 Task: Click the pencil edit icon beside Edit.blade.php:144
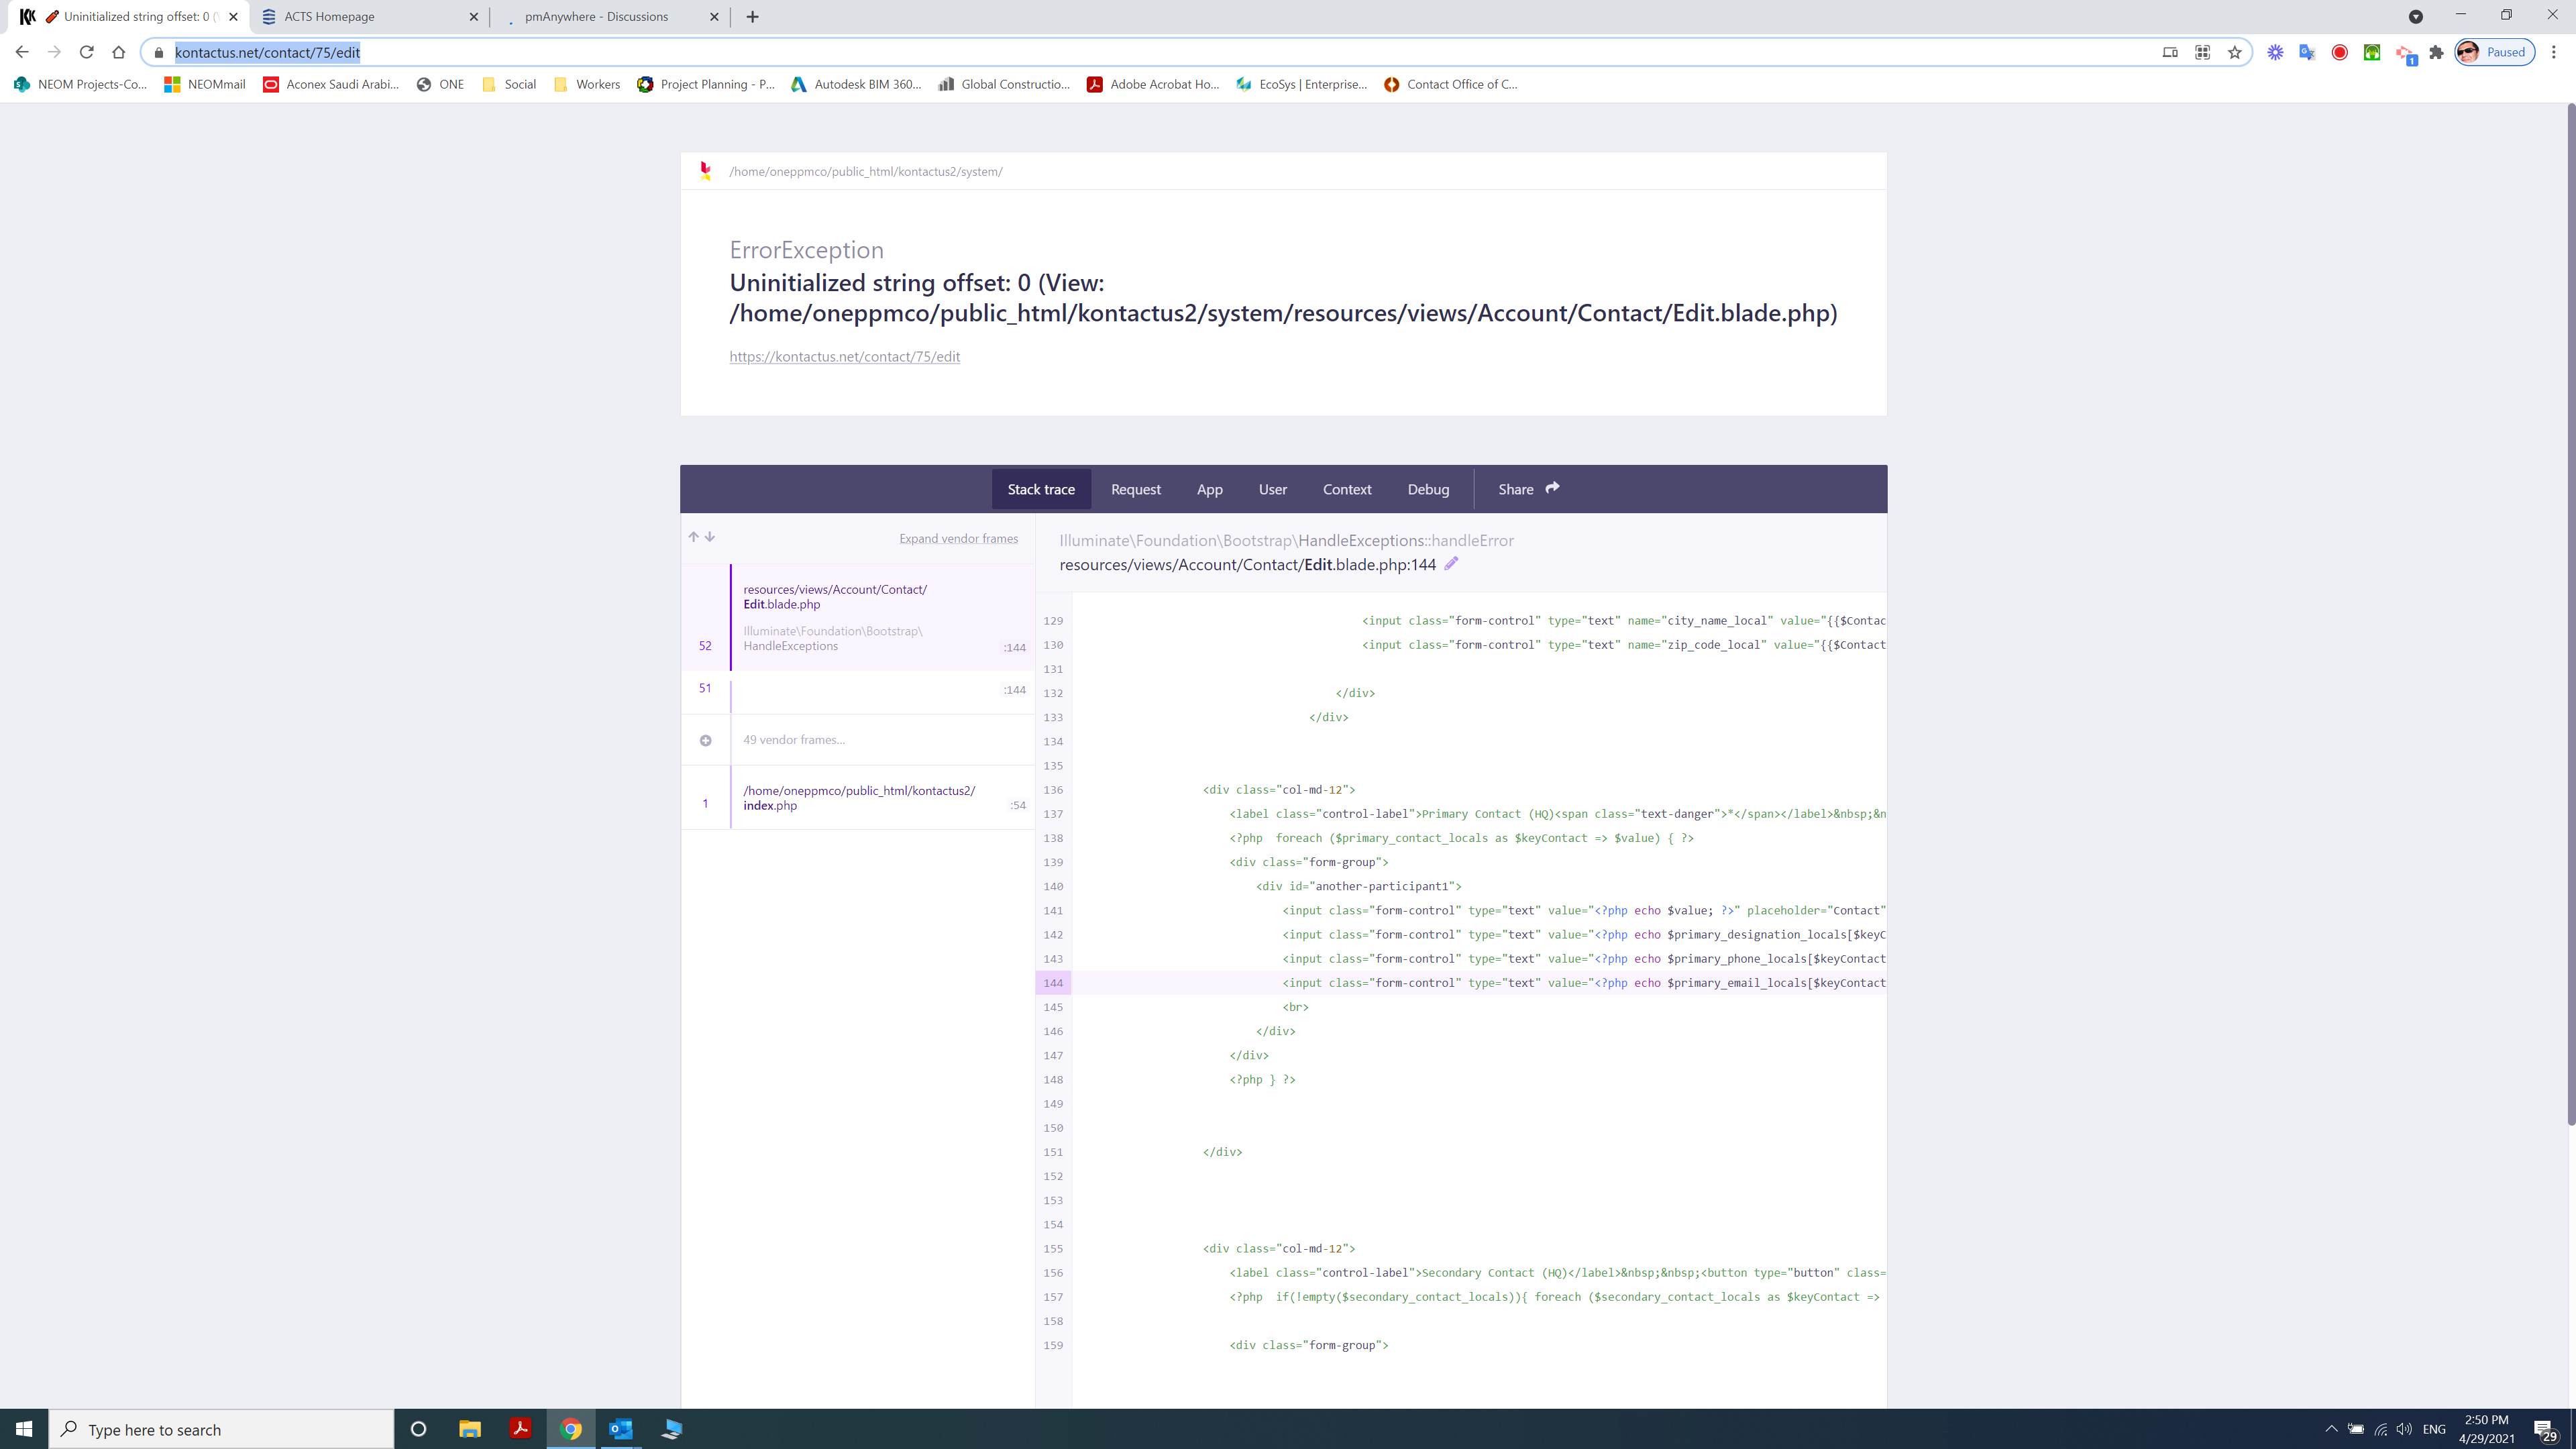tap(1451, 564)
